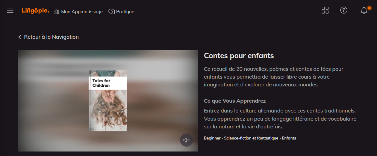Click the back chevron arrow
Viewport: 377px width, 156px height.
20,37
